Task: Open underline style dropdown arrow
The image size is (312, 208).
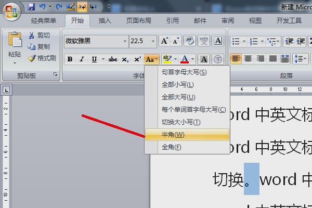Action: (x=103, y=59)
